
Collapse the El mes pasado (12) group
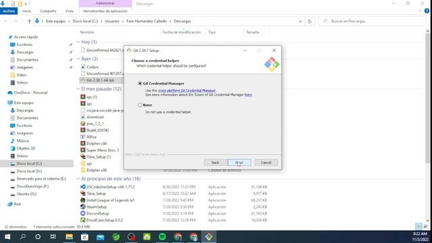[x=78, y=88]
